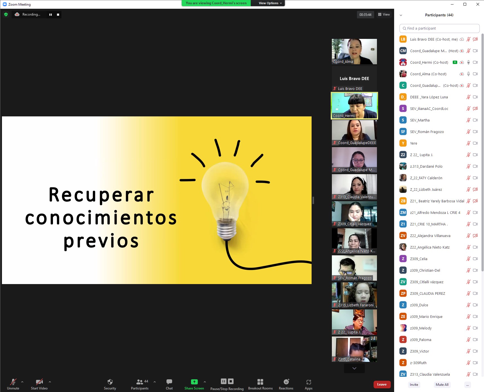Click Luis Bravo DEE muted mic icon
The image size is (484, 392).
[x=469, y=39]
